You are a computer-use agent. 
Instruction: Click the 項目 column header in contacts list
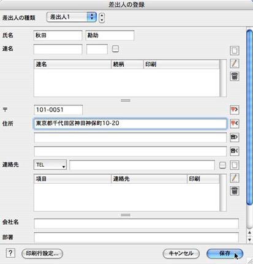[x=72, y=179]
